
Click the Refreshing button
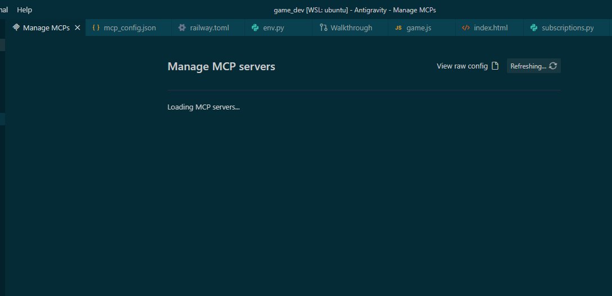click(x=533, y=66)
